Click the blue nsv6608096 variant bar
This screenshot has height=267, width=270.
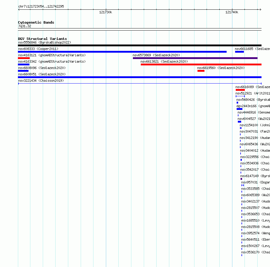coord(23,71)
